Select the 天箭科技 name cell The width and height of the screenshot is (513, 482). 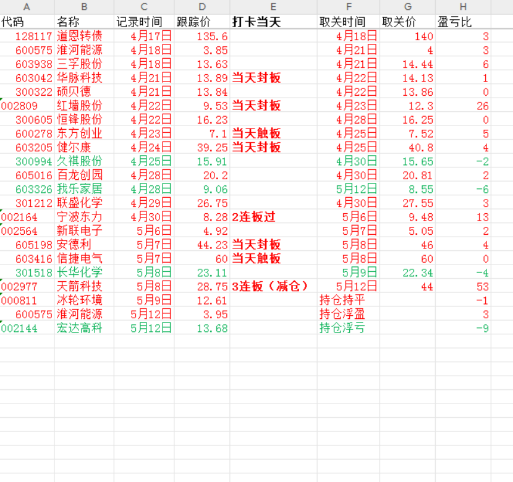(x=84, y=286)
